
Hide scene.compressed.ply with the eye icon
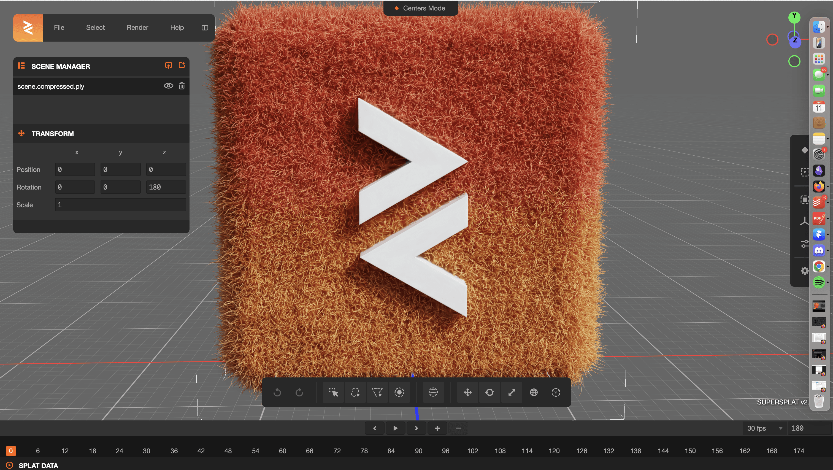point(169,86)
